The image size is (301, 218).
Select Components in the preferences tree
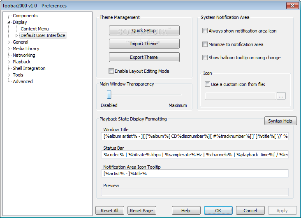[x=25, y=16]
